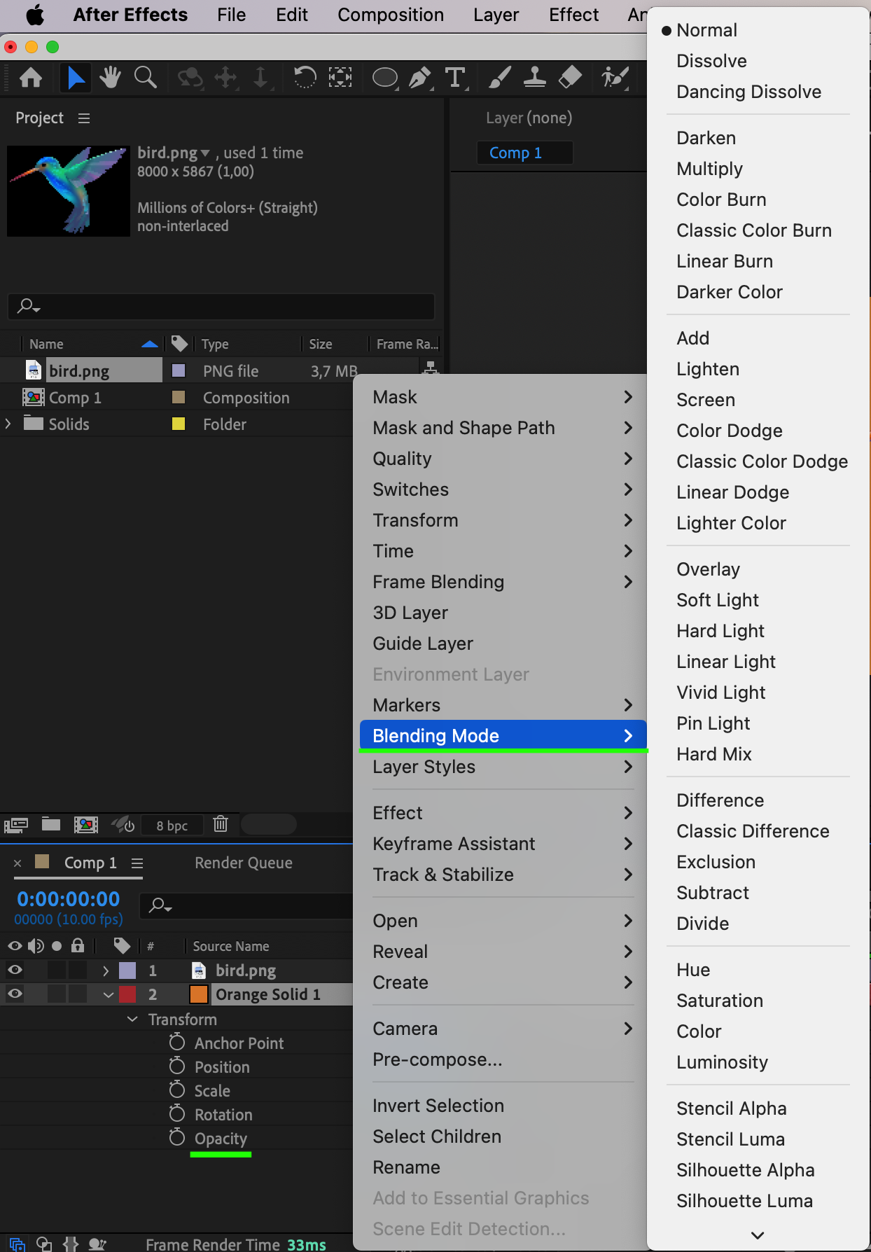Click the red label swatch of Orange Solid
This screenshot has width=871, height=1252.
click(x=127, y=994)
